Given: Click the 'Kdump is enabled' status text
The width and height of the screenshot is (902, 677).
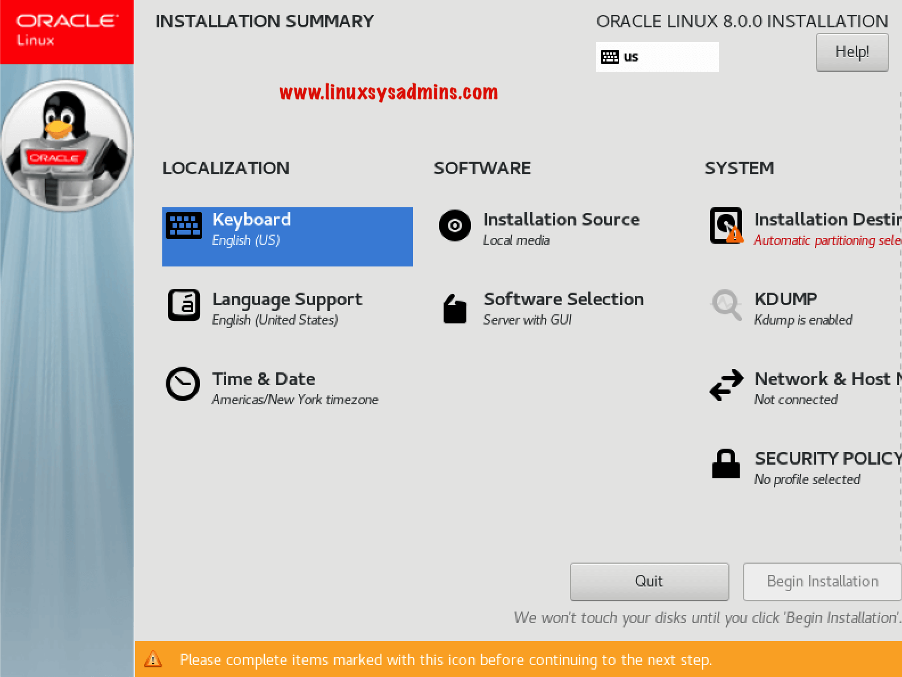Looking at the screenshot, I should [803, 320].
